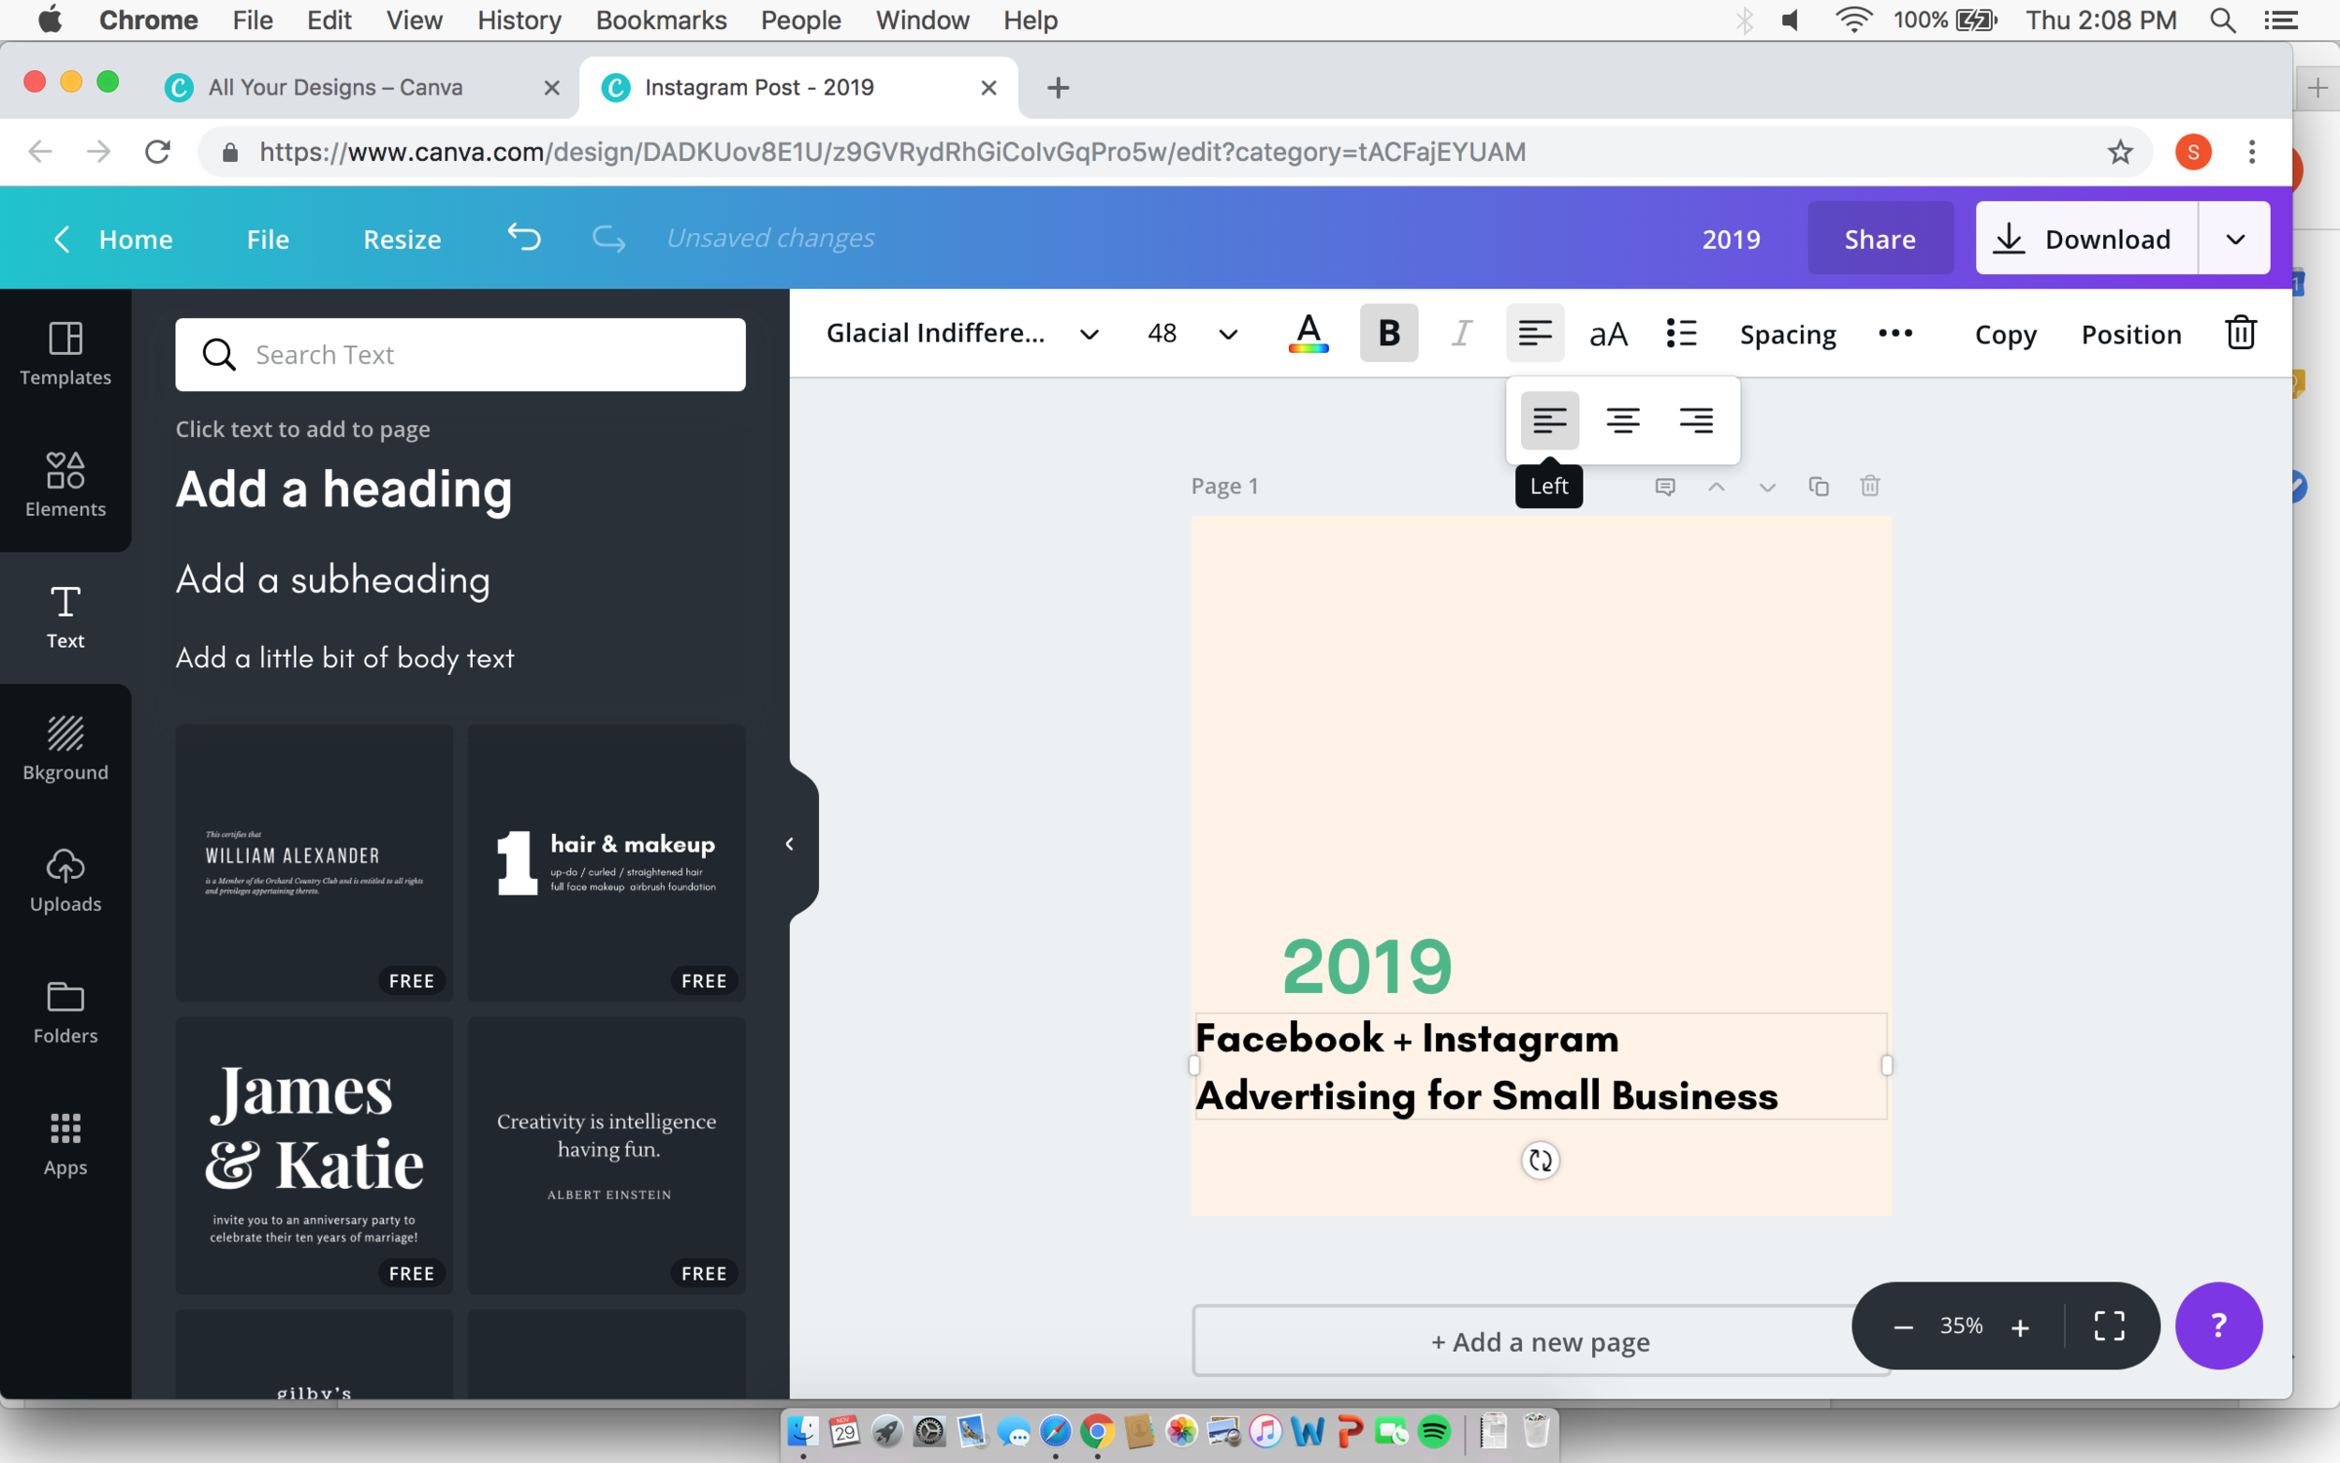
Task: Open the text color picker
Action: click(x=1308, y=334)
